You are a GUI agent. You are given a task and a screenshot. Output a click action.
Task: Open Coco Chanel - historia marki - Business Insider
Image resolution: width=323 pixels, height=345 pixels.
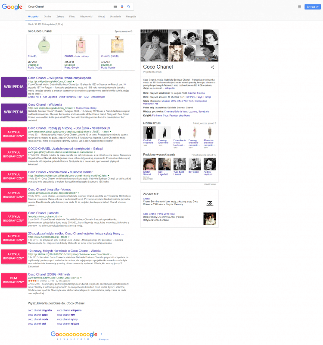point(60,172)
